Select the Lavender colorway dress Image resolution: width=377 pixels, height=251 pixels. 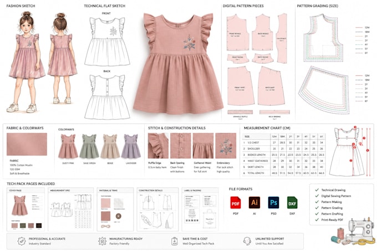(x=131, y=146)
